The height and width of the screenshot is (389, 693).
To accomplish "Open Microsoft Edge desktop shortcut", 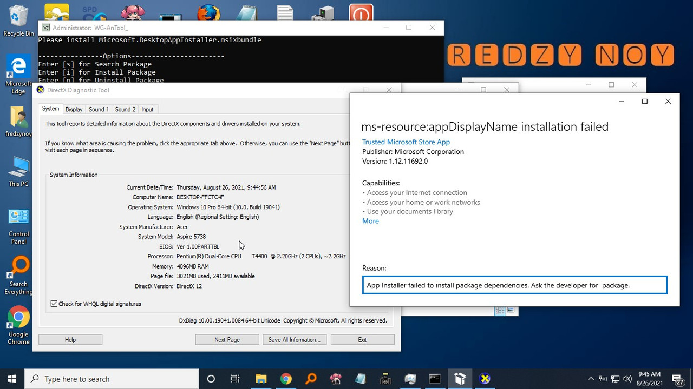I will pyautogui.click(x=18, y=75).
